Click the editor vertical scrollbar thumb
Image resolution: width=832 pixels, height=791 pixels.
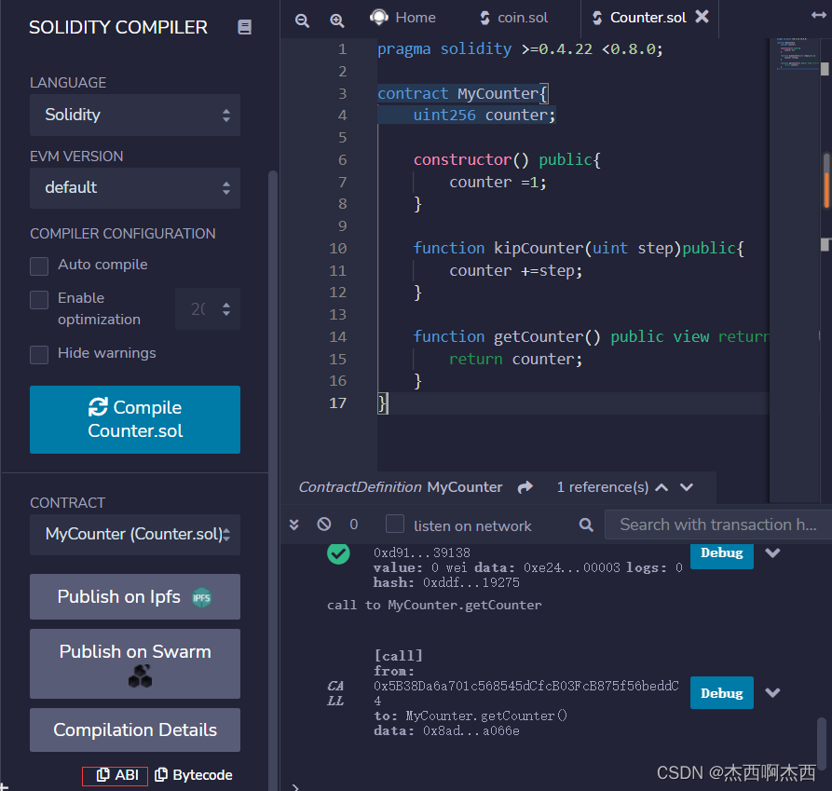tap(826, 181)
